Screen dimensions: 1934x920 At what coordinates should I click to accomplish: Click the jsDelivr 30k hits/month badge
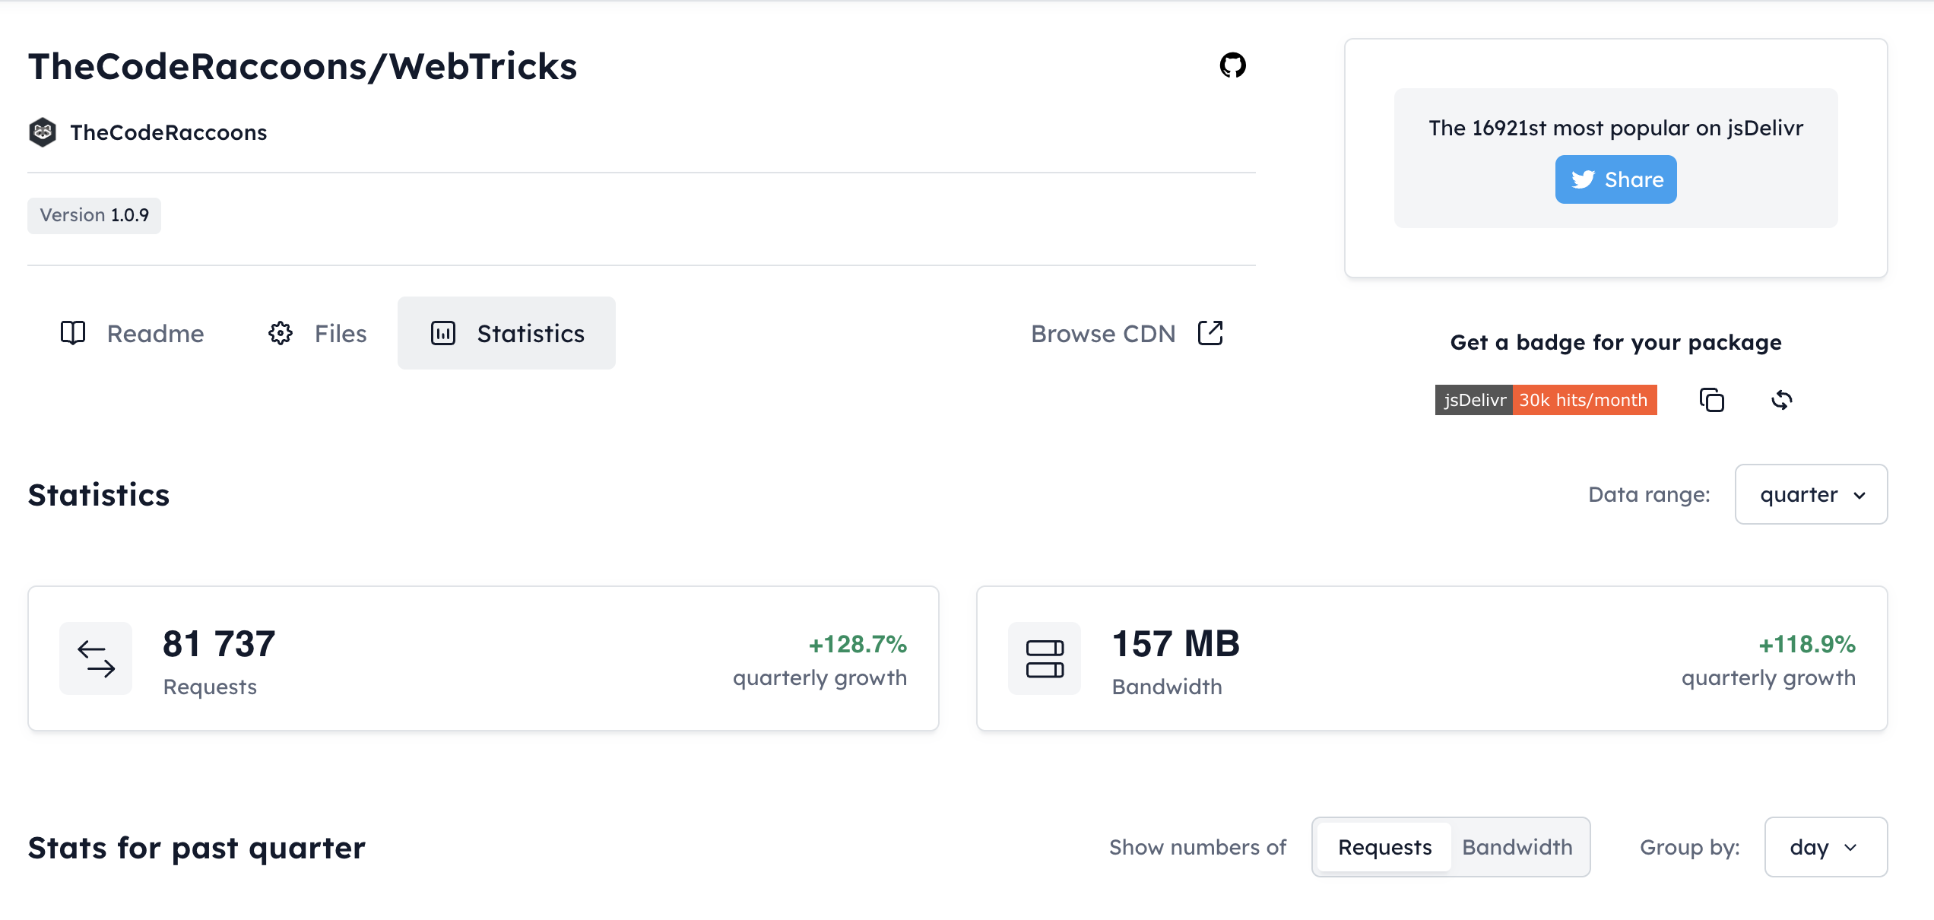(1546, 400)
